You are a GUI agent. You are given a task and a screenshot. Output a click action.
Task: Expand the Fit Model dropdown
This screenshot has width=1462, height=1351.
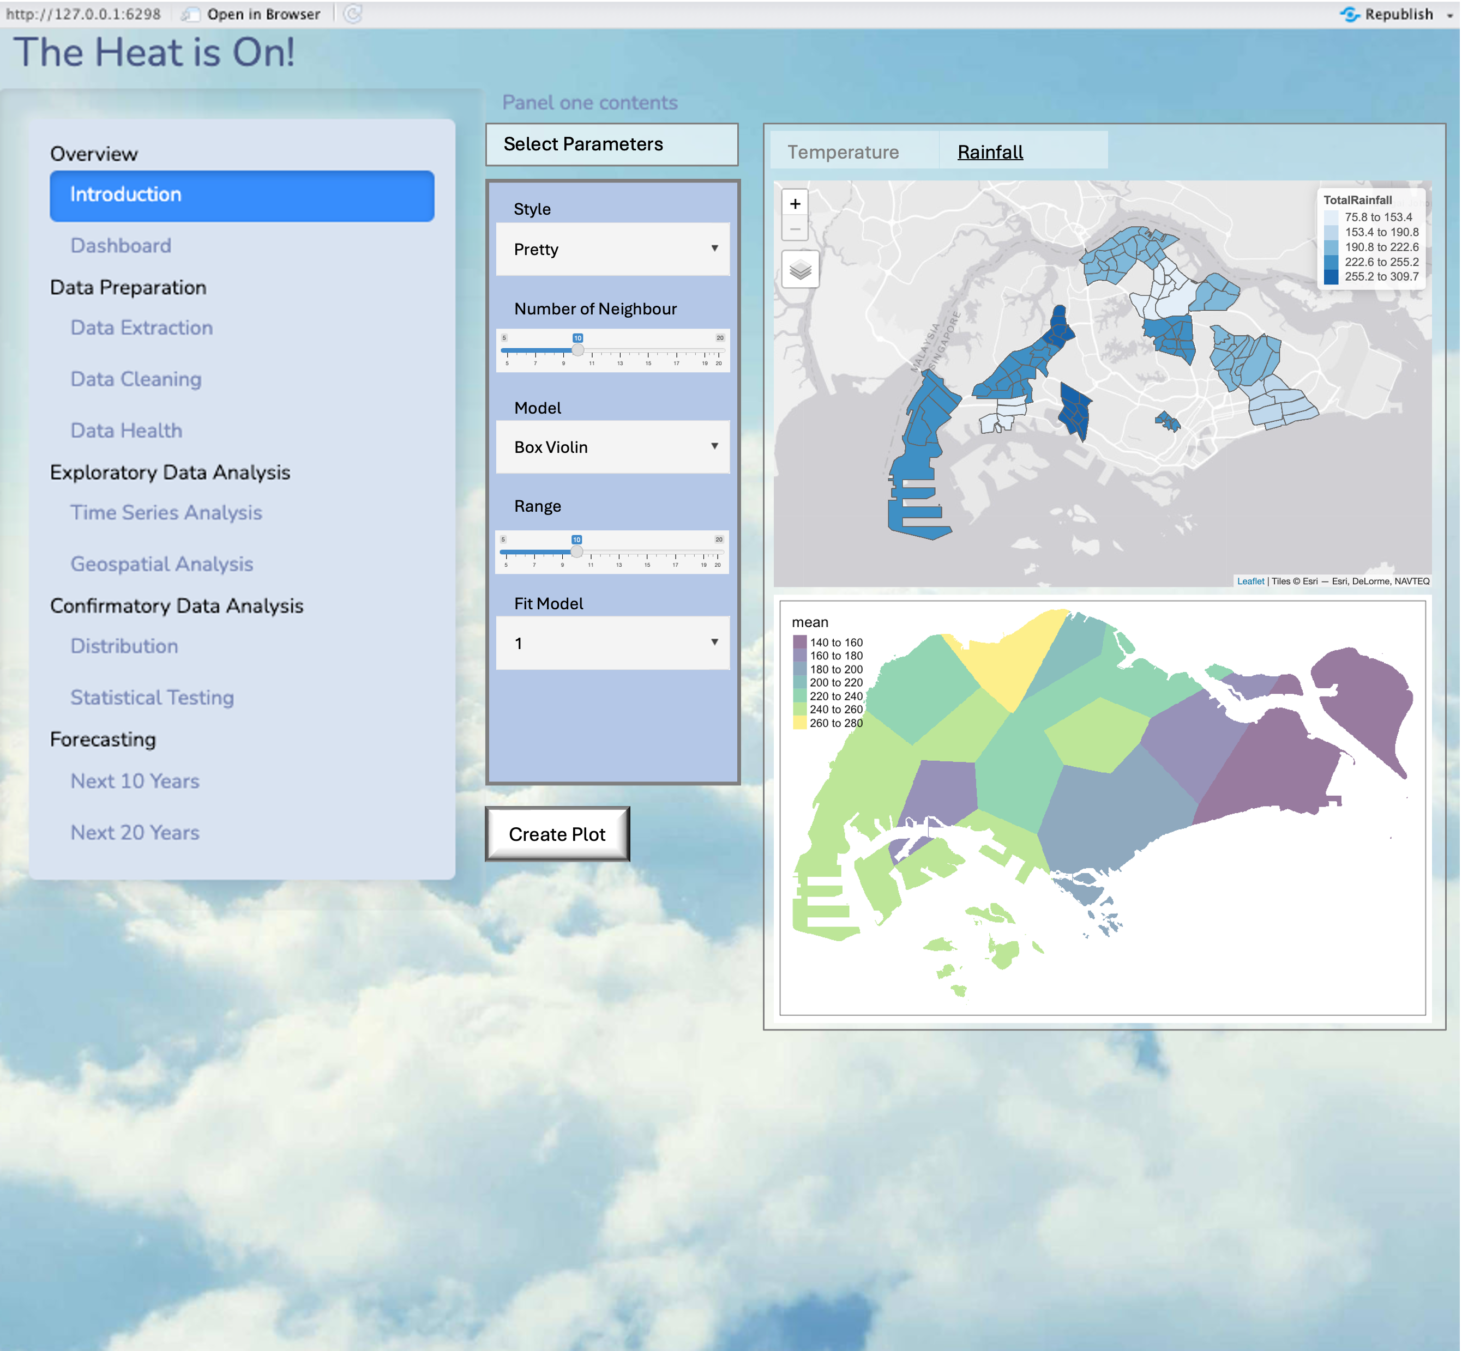click(612, 643)
